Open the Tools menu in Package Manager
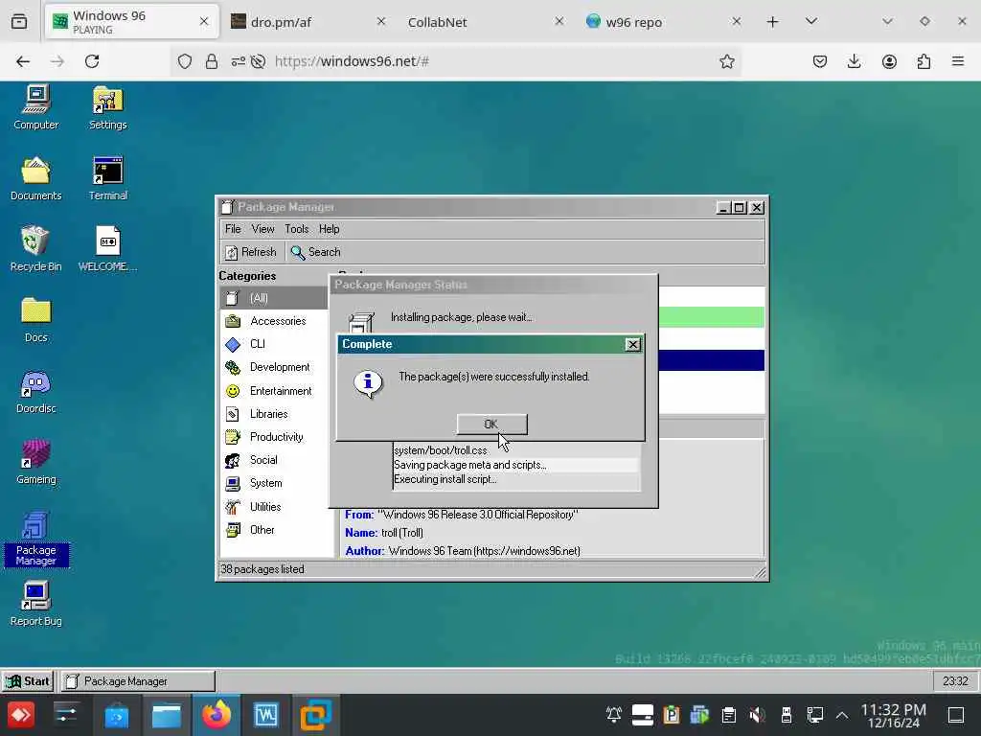981x736 pixels. 297,229
